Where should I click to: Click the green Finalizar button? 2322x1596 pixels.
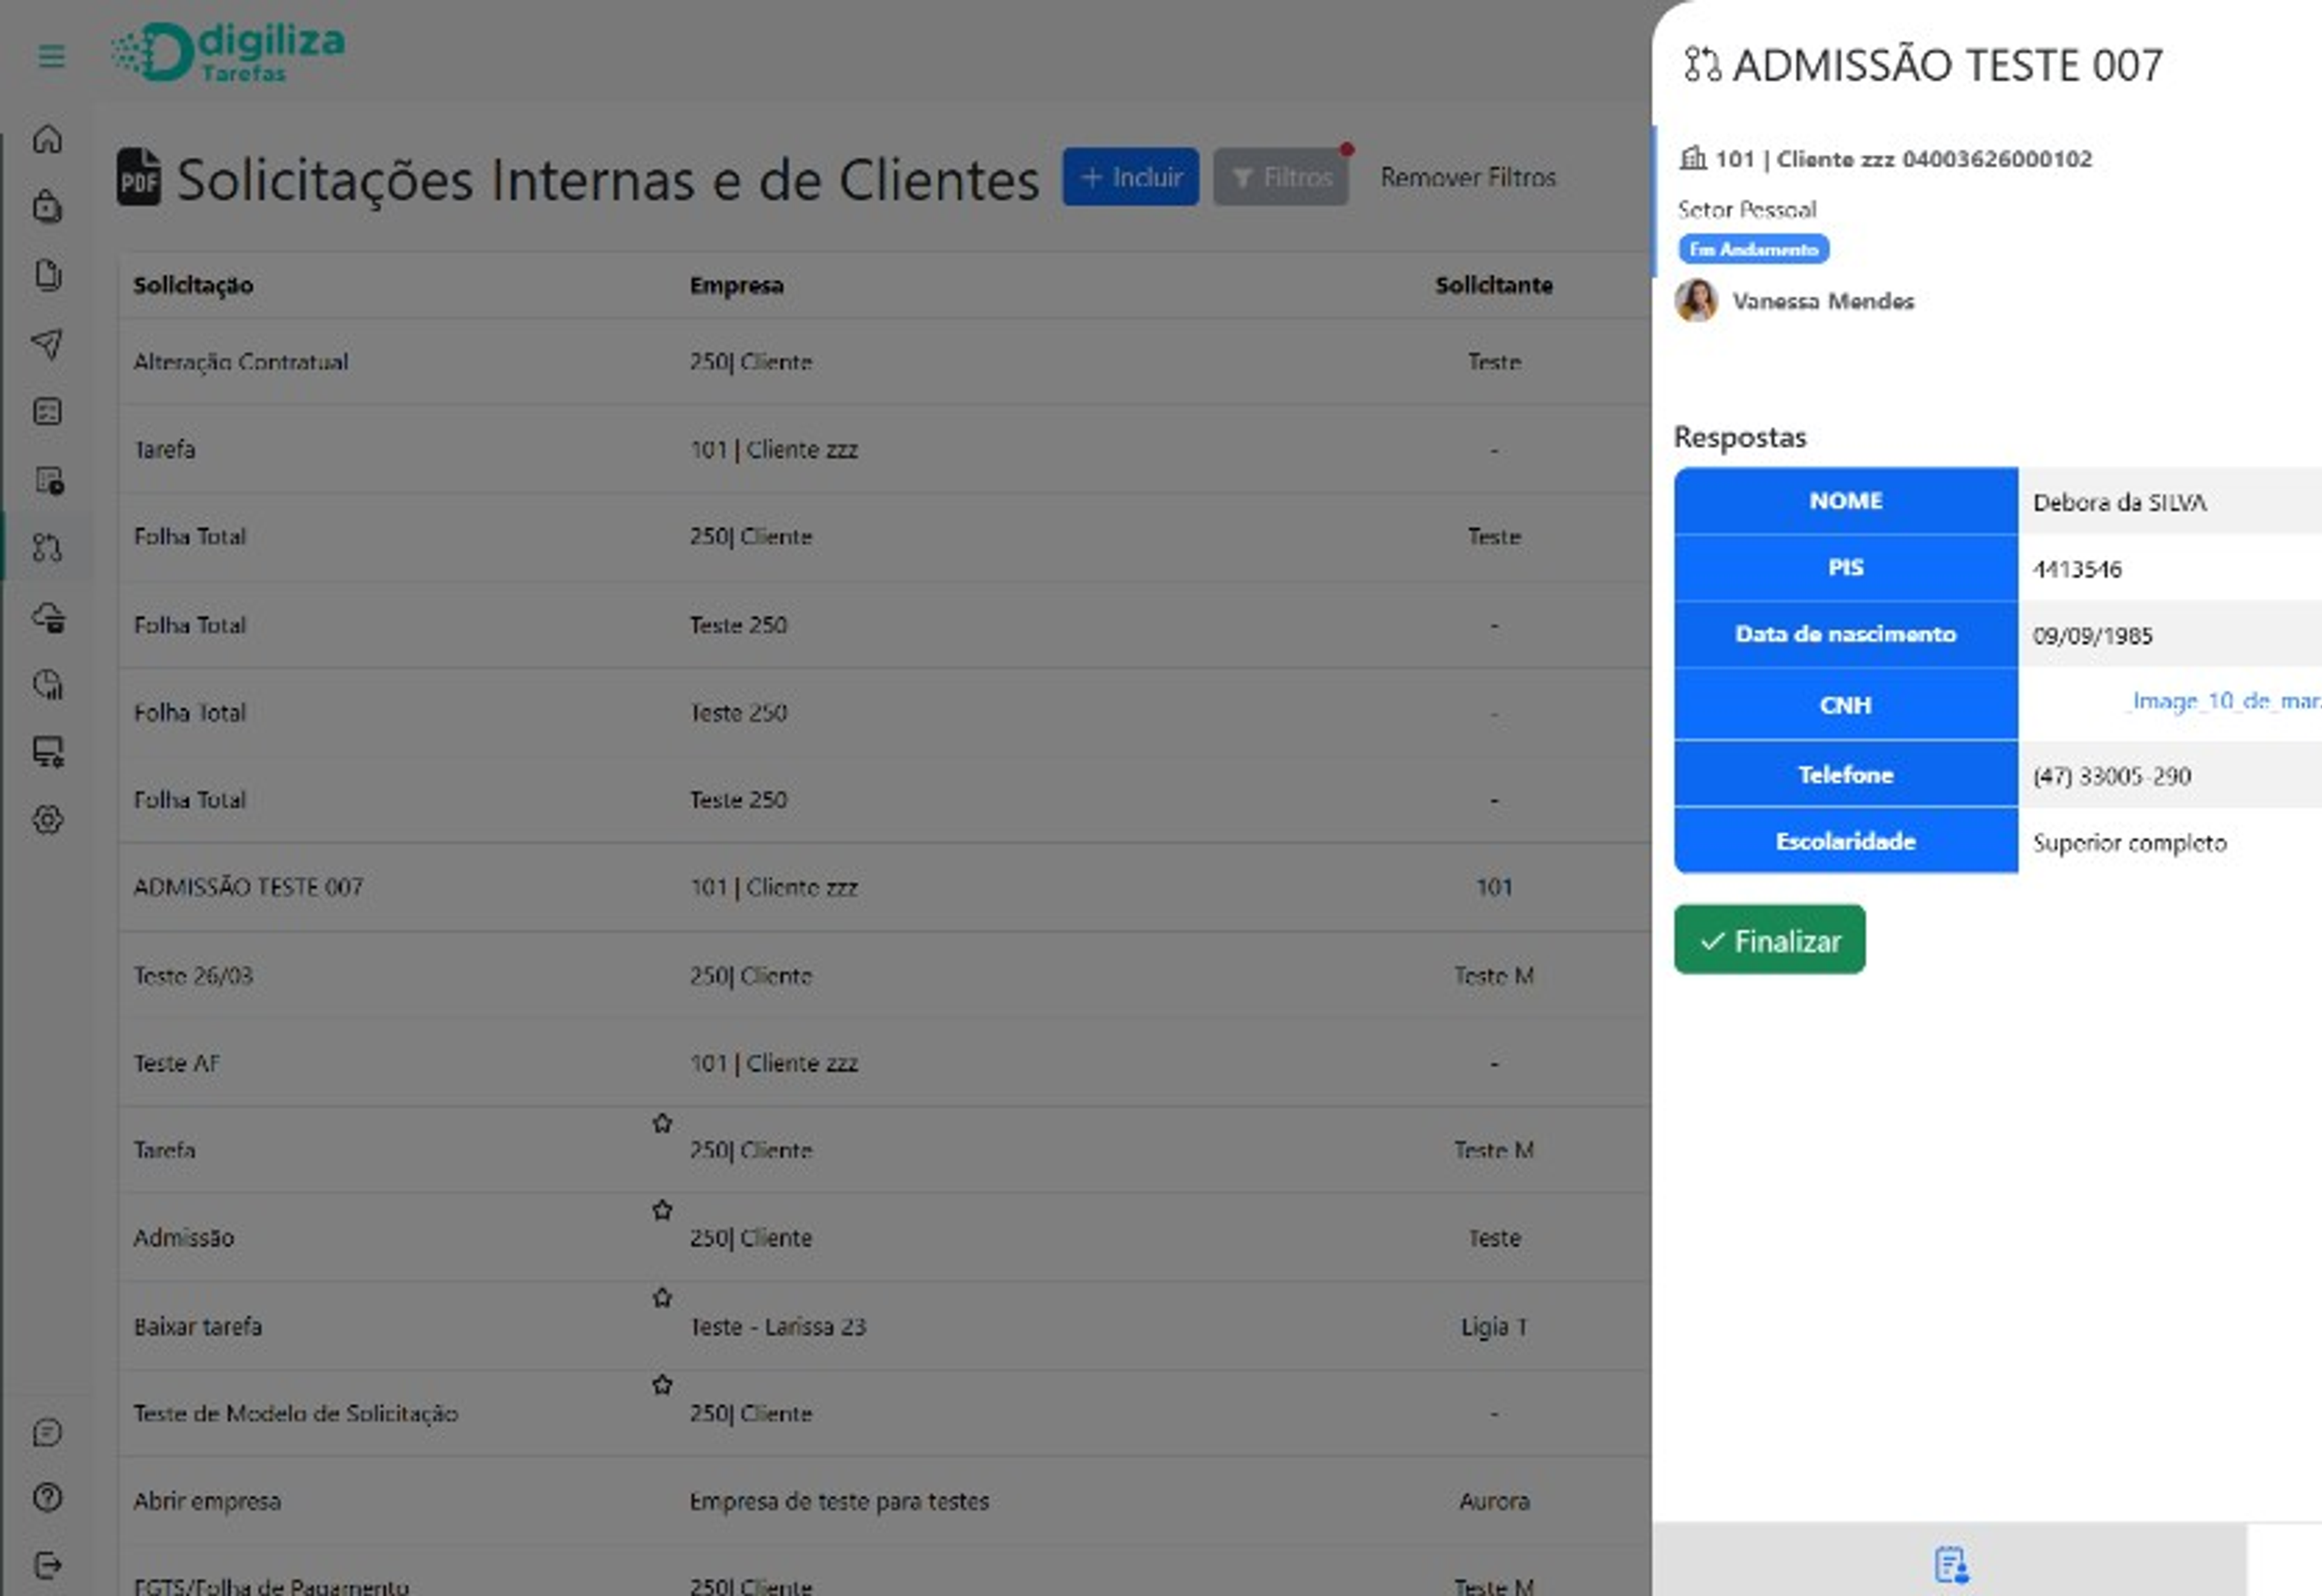point(1769,940)
